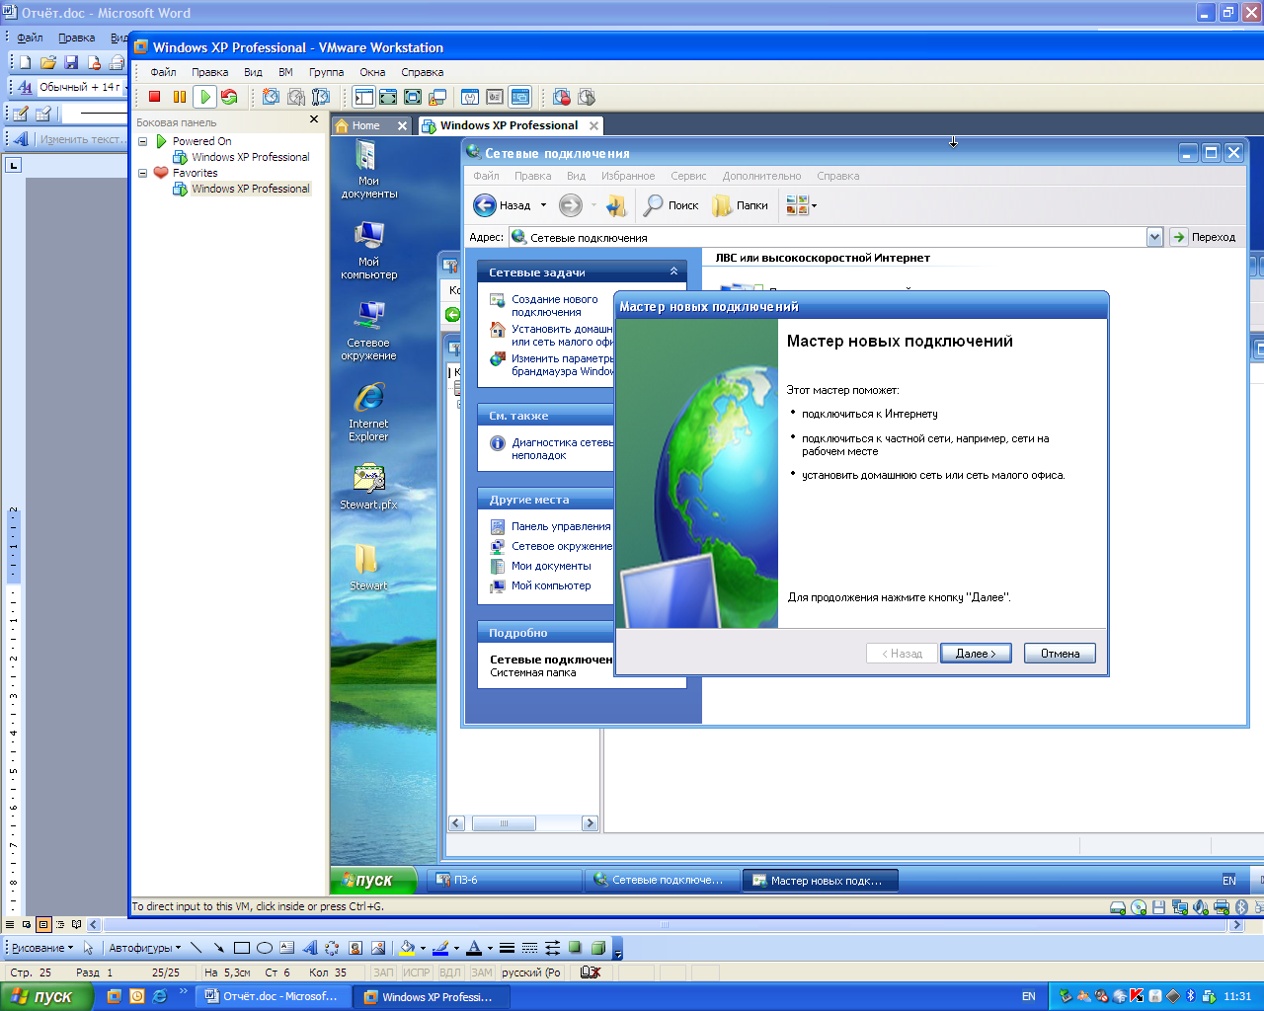The image size is (1264, 1011).
Task: Open the views dropdown in Explorer toolbar
Action: pos(814,205)
